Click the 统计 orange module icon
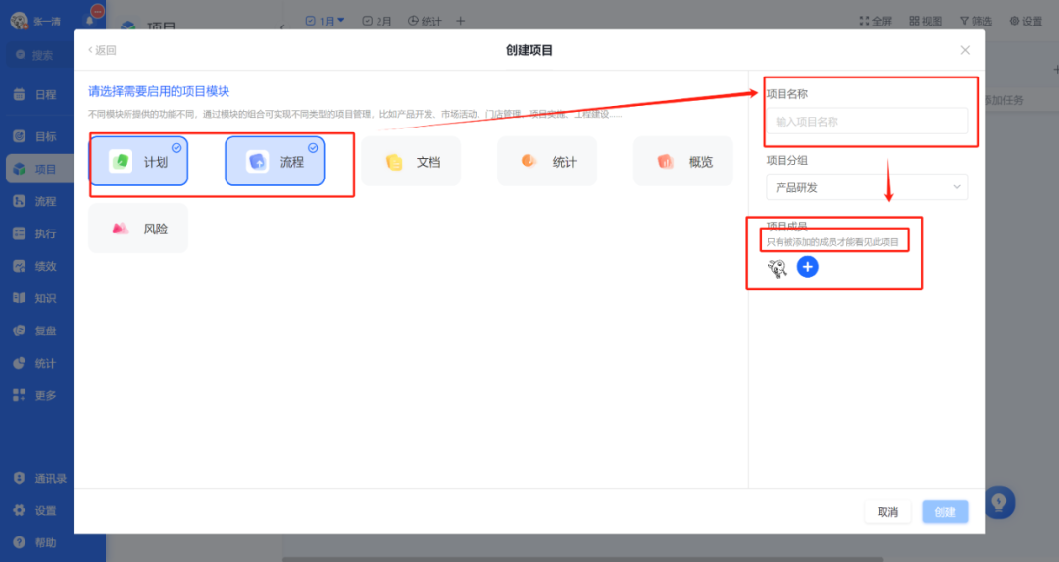This screenshot has height=562, width=1059. point(529,161)
